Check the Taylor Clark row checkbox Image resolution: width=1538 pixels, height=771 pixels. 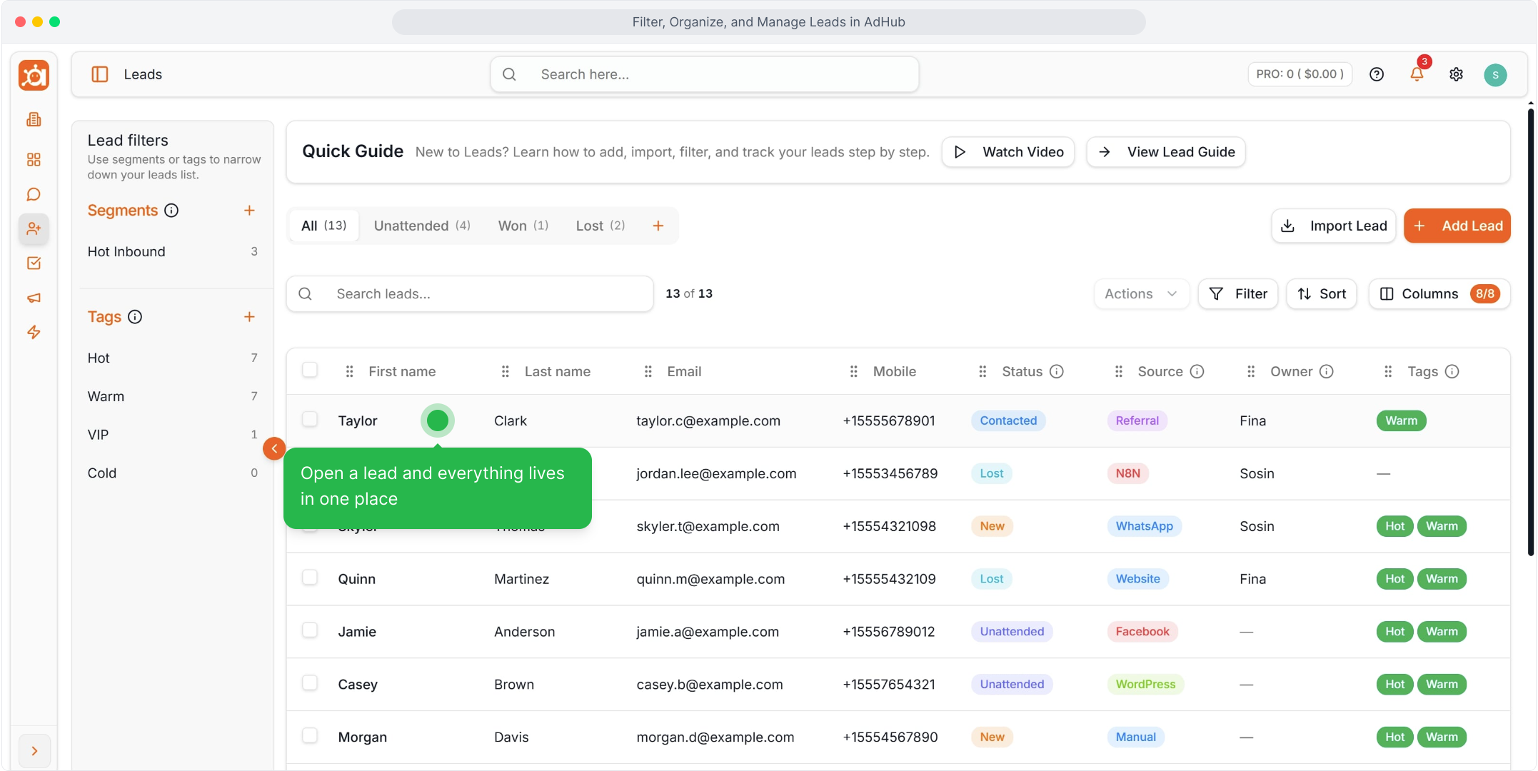click(310, 419)
